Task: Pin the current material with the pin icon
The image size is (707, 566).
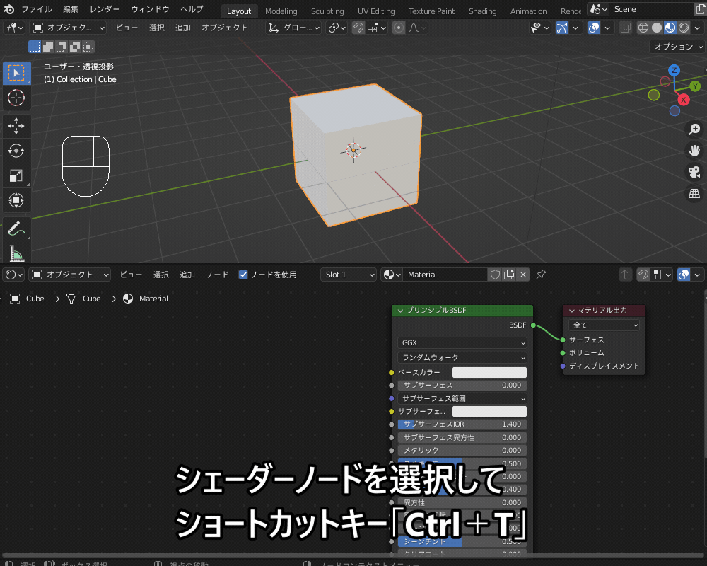Action: click(541, 274)
